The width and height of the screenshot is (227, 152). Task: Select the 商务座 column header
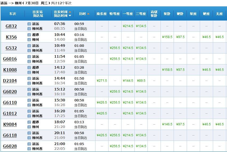click(102, 14)
